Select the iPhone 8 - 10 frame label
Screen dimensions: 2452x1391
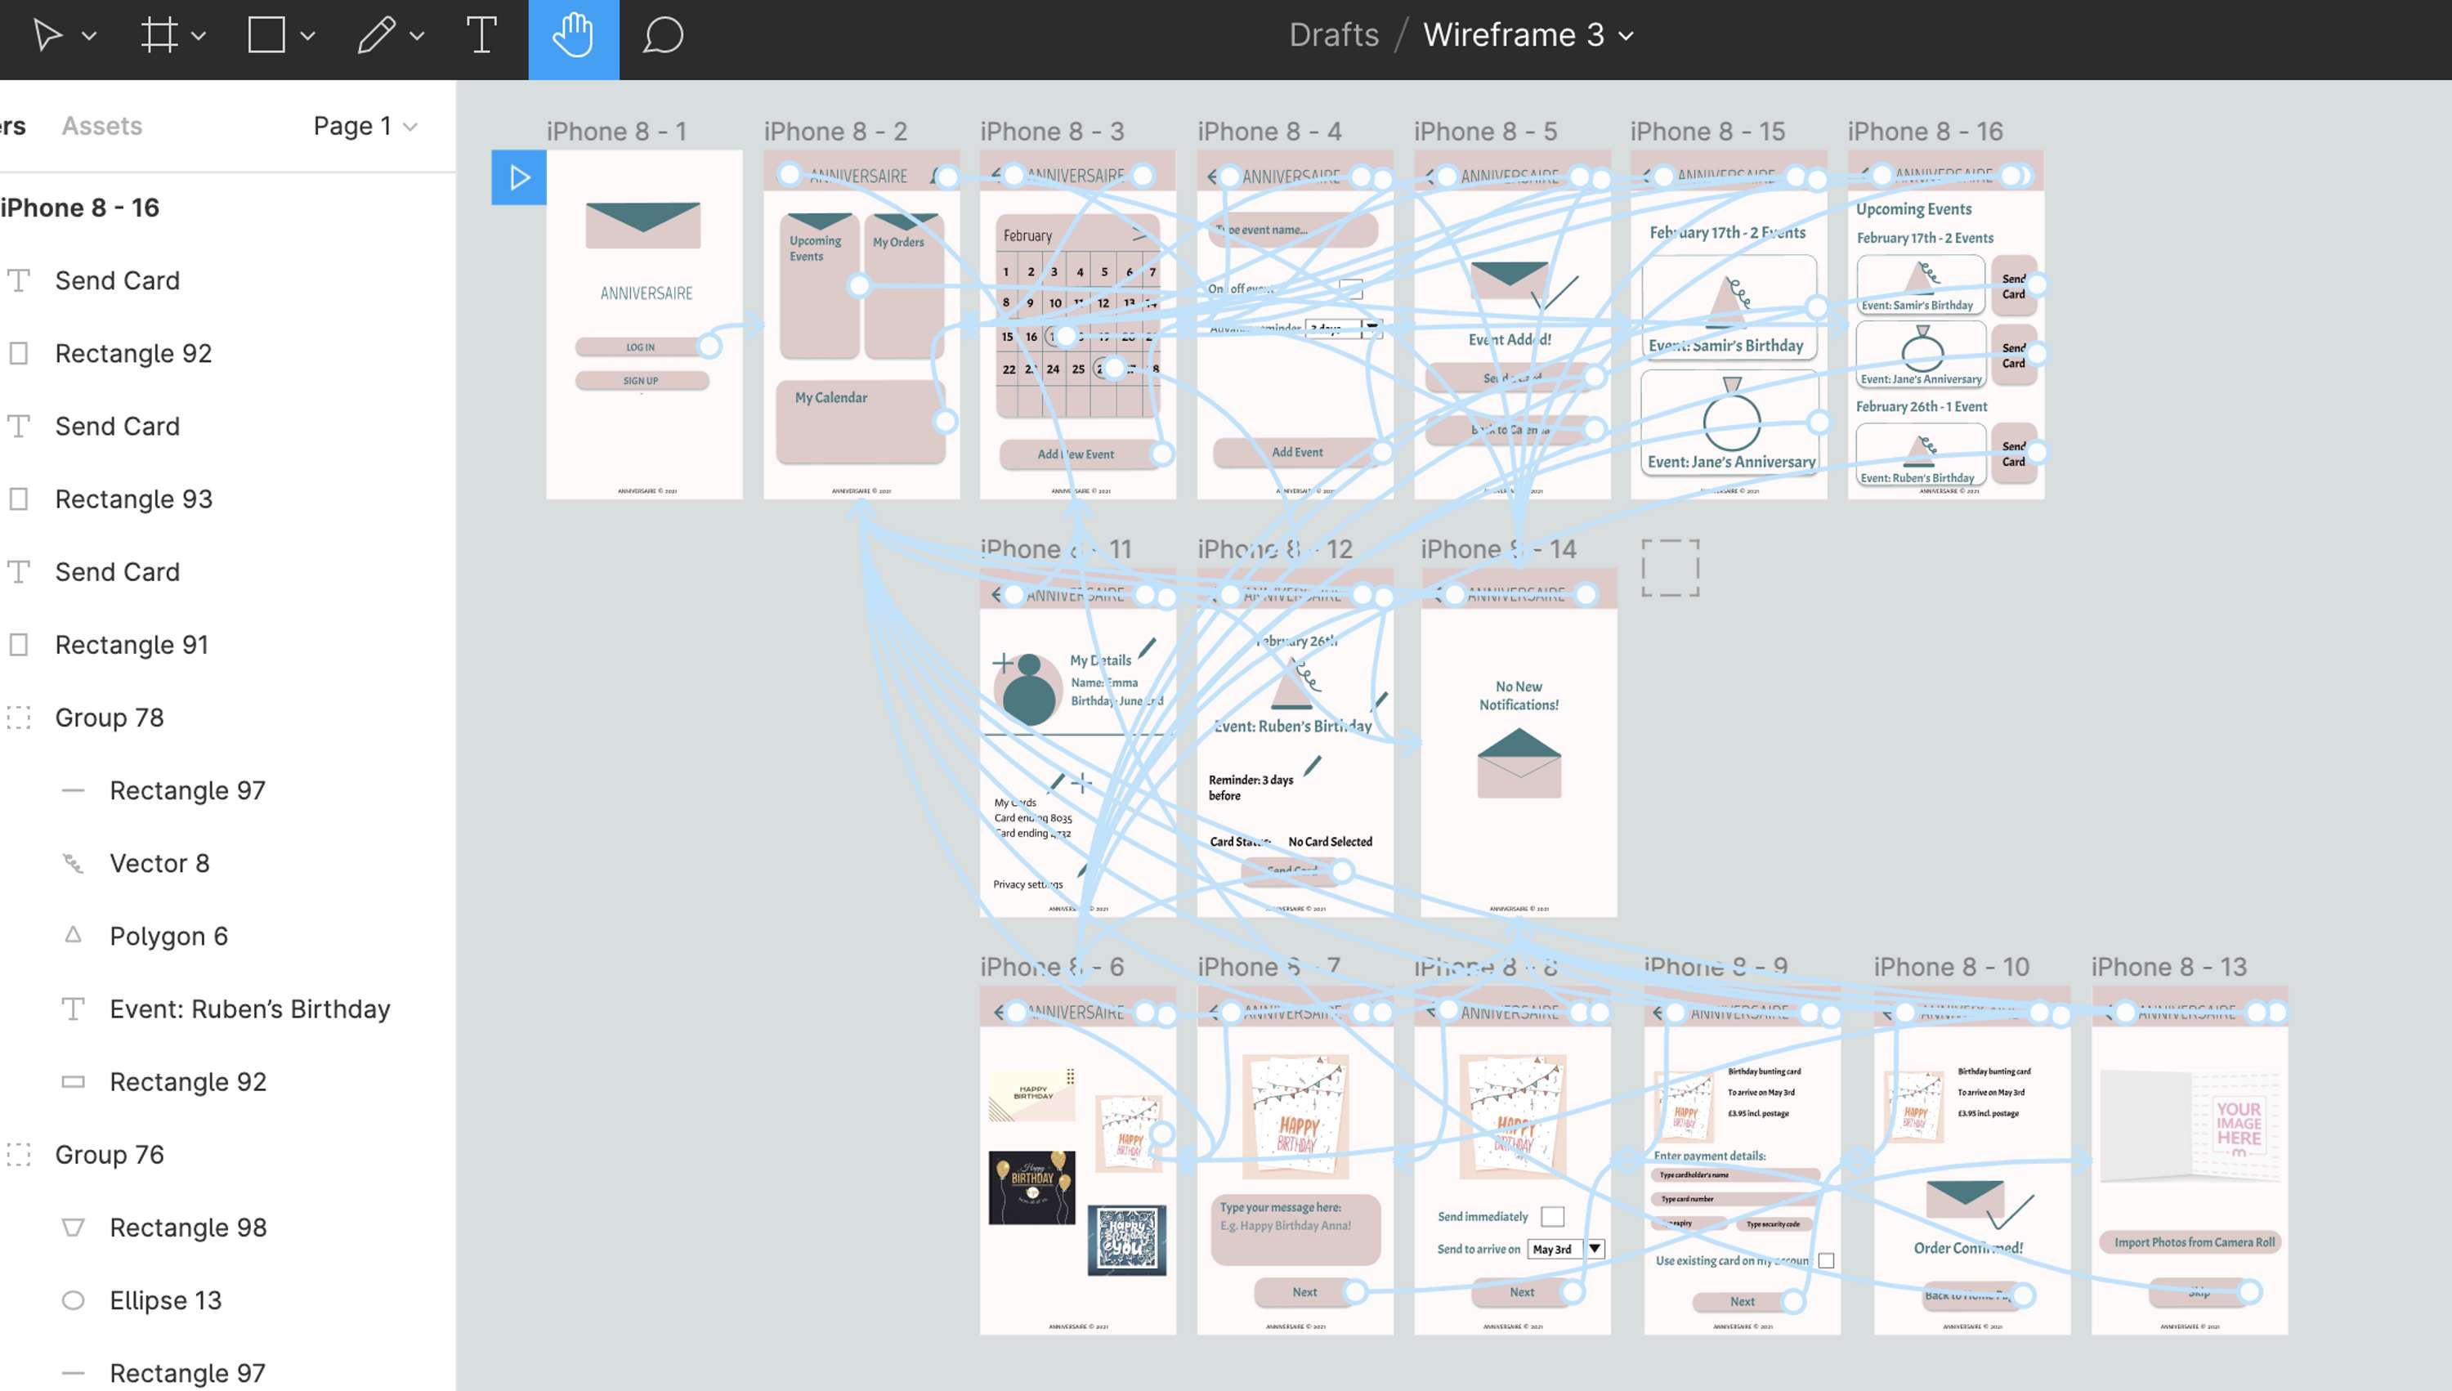click(1952, 967)
